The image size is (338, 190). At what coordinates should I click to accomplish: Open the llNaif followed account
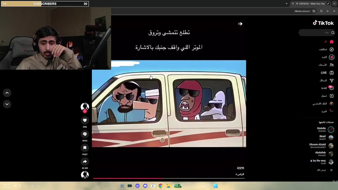326,137
